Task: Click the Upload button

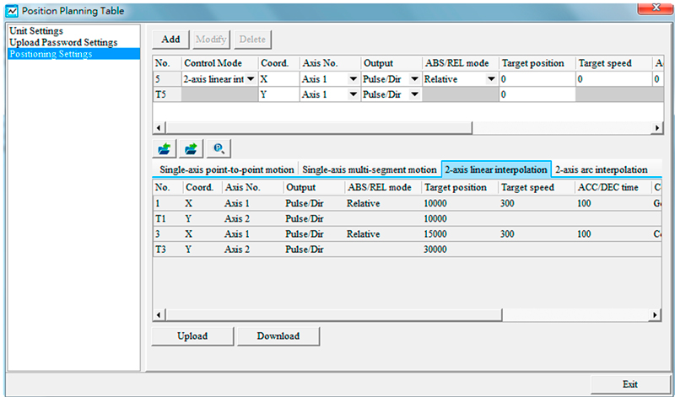Action: tap(192, 335)
